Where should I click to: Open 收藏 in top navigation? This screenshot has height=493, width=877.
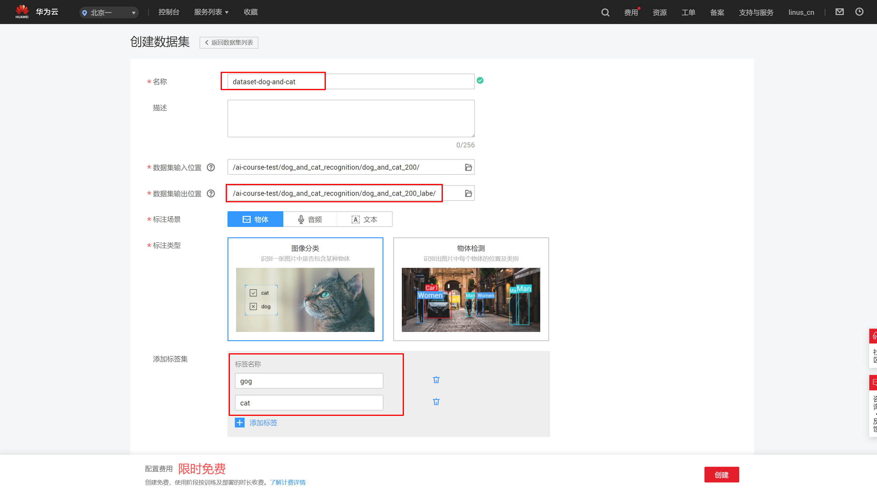[251, 12]
